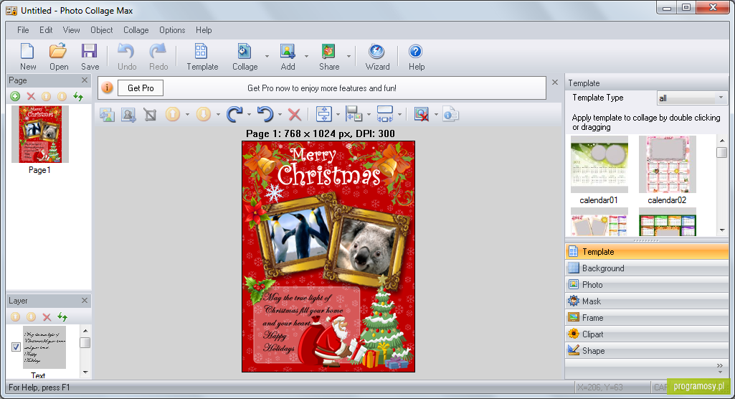Open the Object menu
The height and width of the screenshot is (399, 735).
pos(101,30)
